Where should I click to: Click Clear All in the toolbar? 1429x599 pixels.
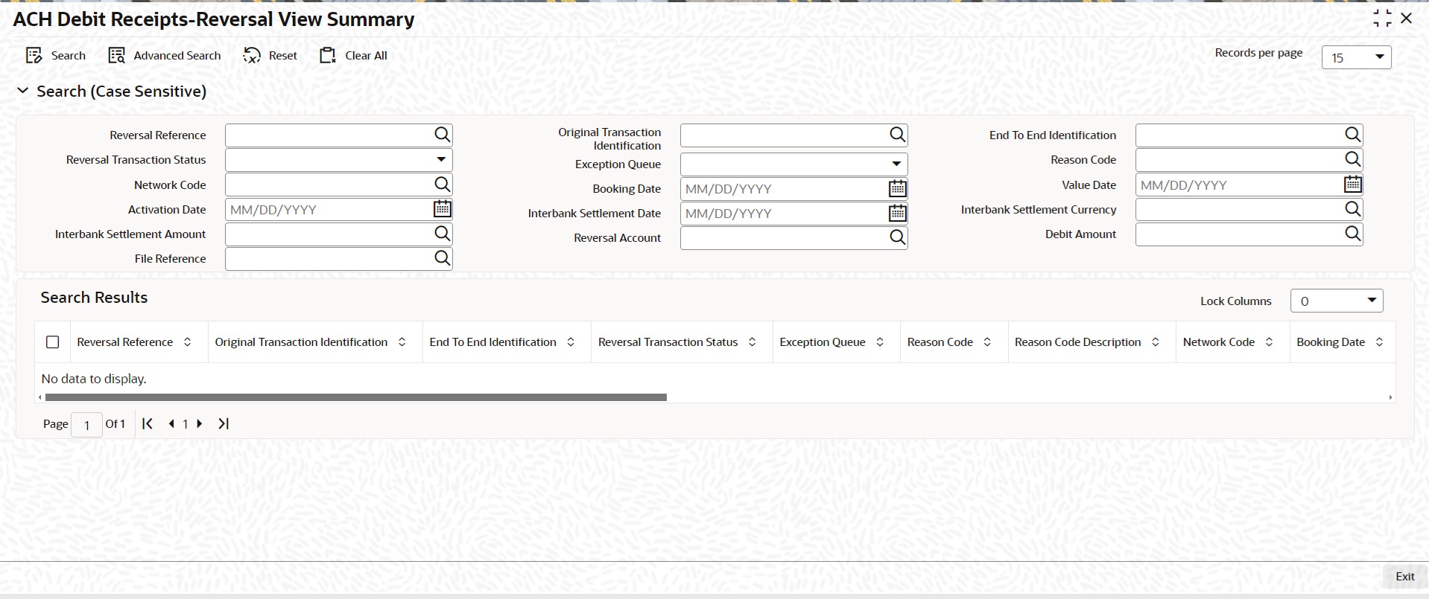pyautogui.click(x=353, y=56)
